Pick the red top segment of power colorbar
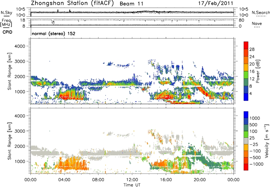The image size is (270, 187). 246,45
